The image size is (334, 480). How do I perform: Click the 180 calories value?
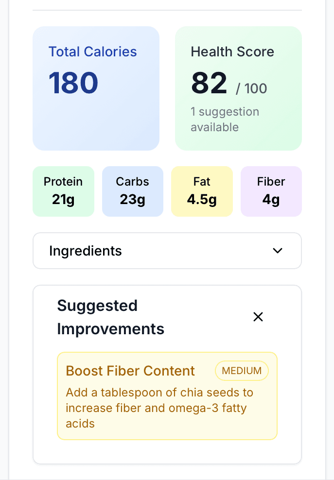point(73,83)
